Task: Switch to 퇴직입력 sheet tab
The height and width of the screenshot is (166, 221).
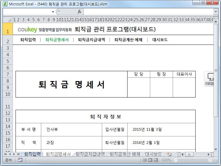Action: click(x=32, y=154)
